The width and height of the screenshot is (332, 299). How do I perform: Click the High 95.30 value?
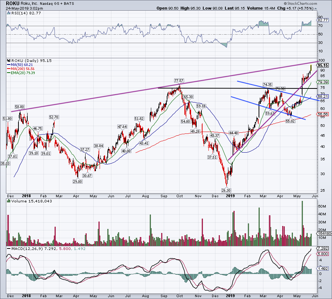click(x=191, y=8)
